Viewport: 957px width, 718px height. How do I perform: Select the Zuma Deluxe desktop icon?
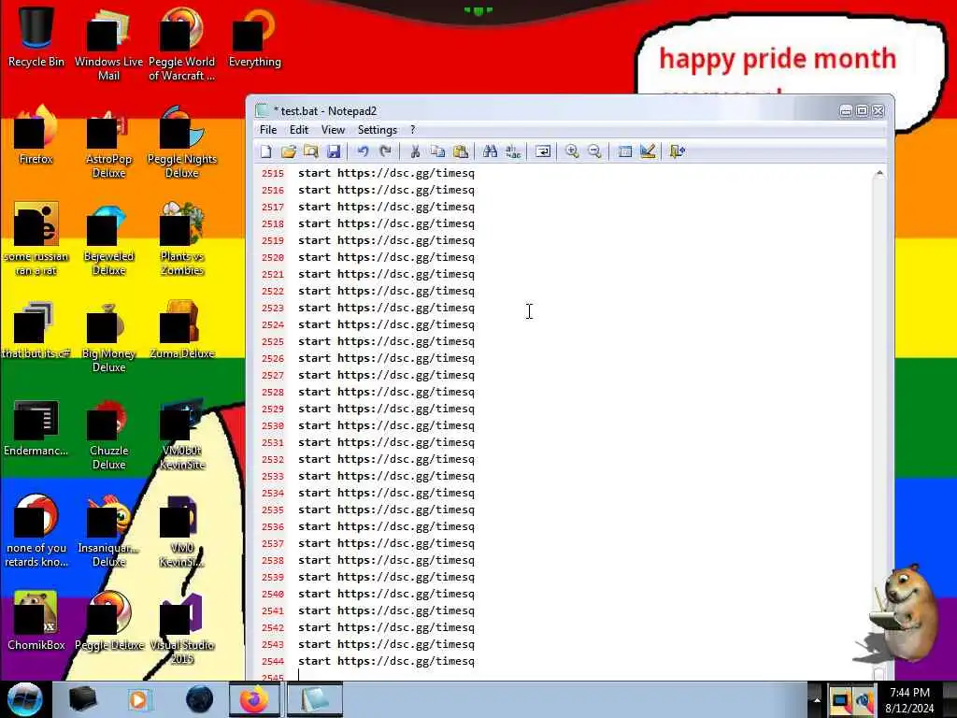click(181, 330)
